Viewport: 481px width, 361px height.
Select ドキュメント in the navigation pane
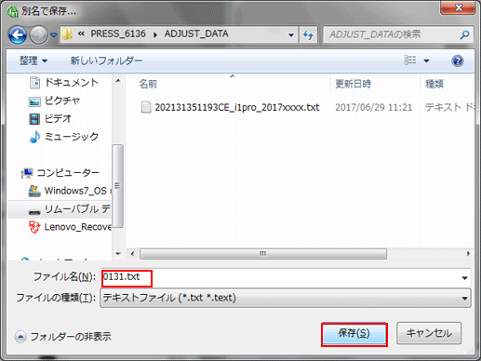[72, 83]
